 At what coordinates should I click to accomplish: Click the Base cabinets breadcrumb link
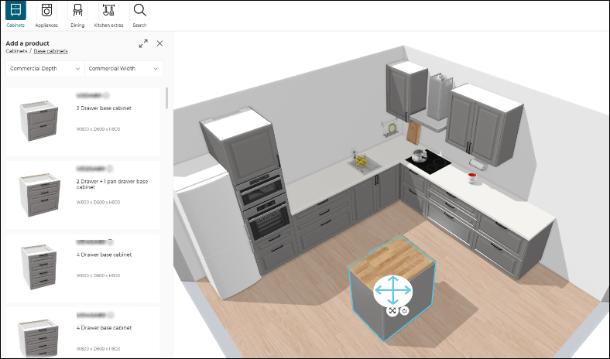pyautogui.click(x=50, y=51)
